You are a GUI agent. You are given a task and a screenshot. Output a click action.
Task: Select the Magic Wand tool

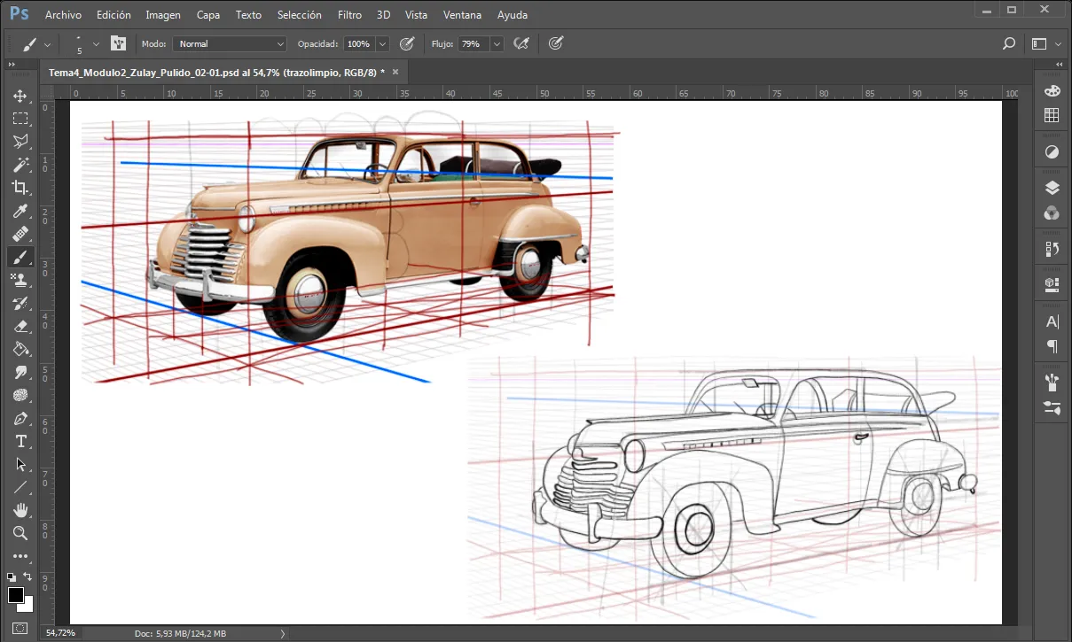tap(20, 165)
